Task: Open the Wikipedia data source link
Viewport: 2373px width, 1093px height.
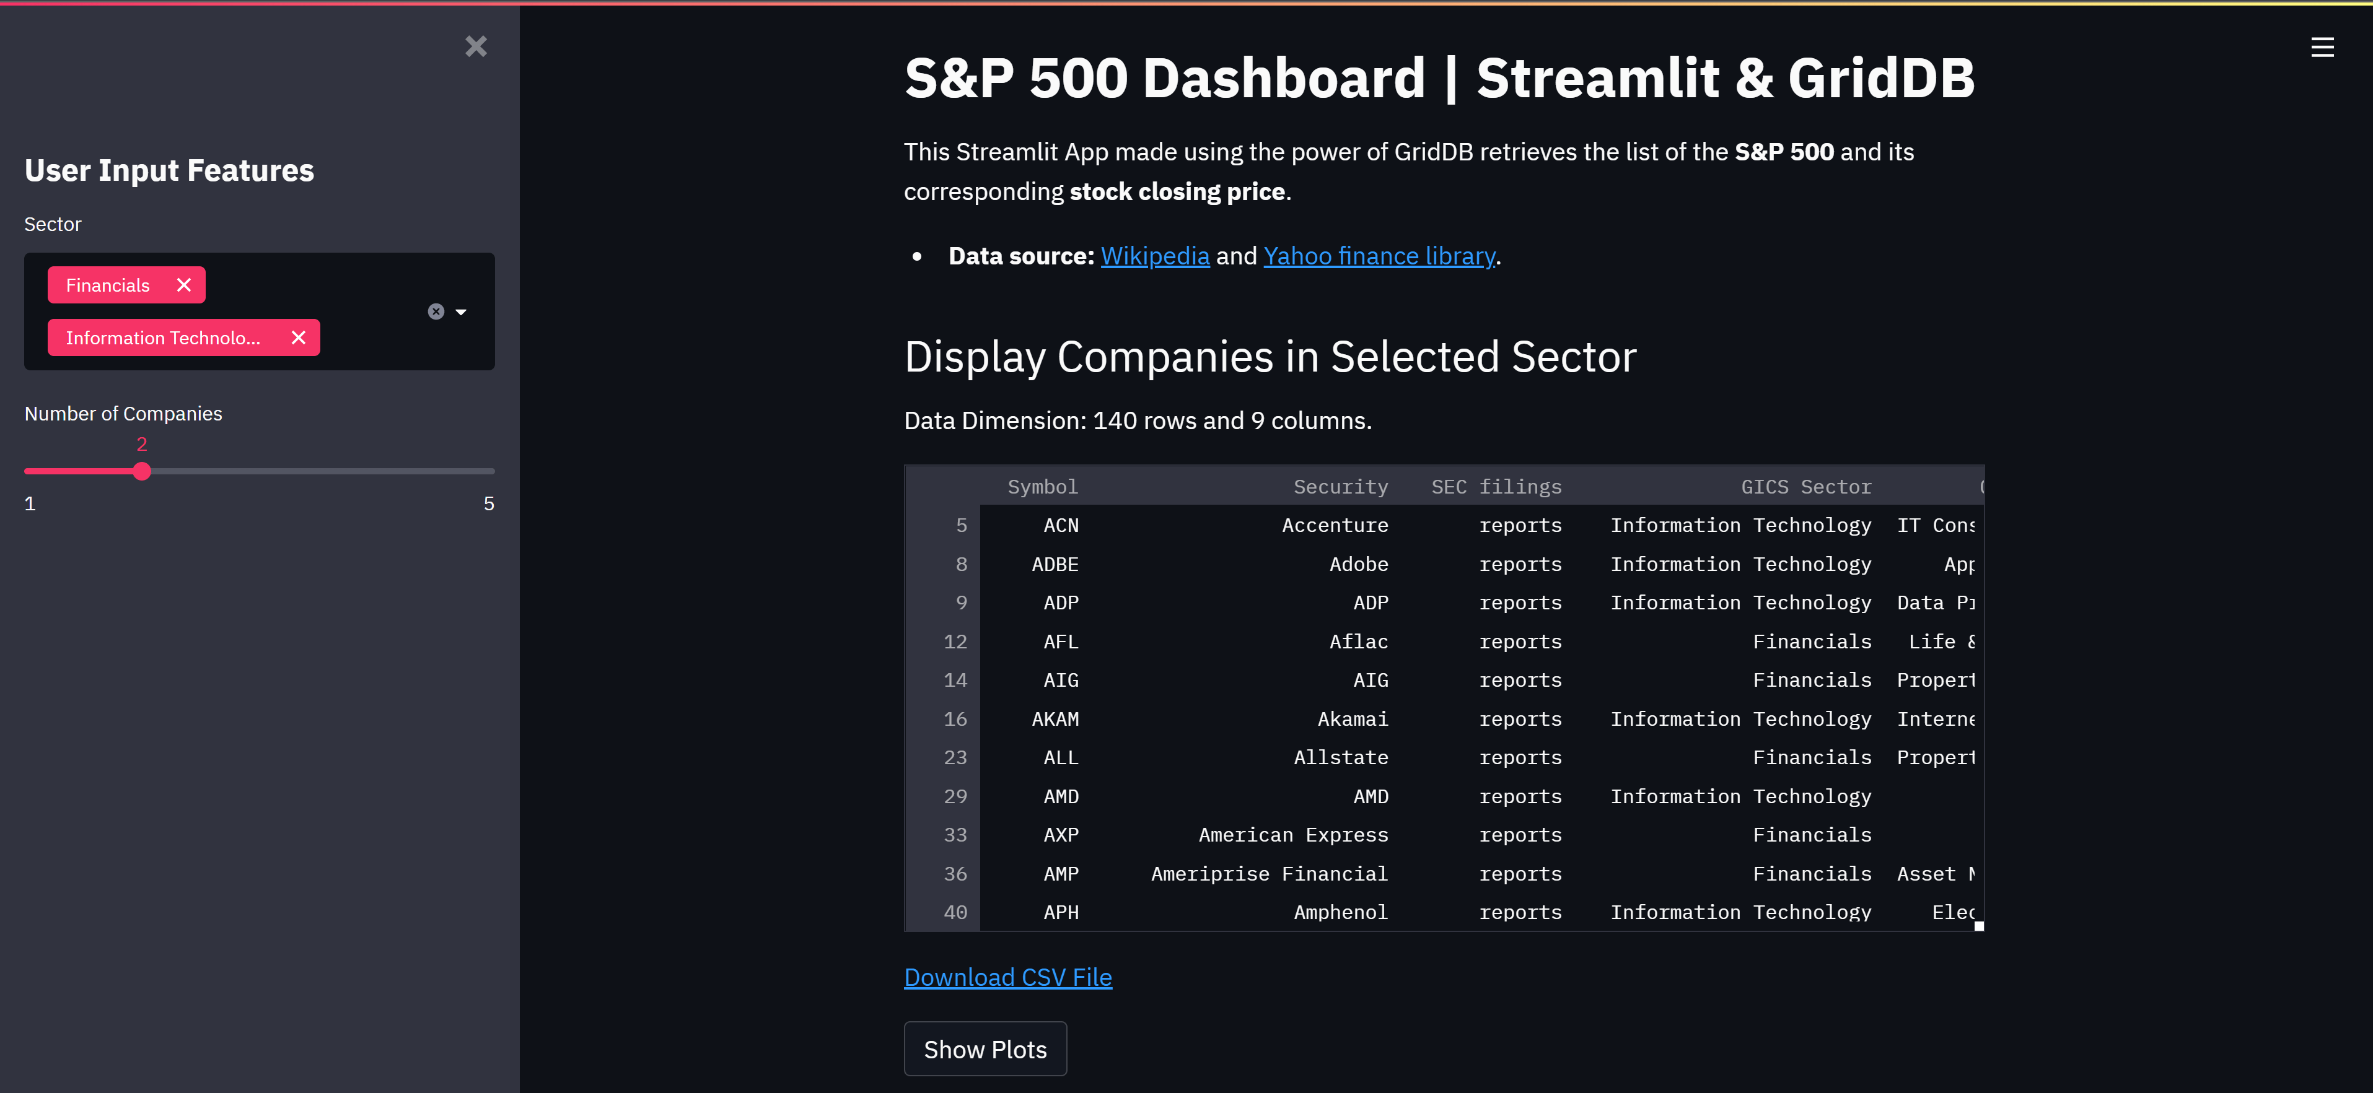Action: pyautogui.click(x=1154, y=255)
